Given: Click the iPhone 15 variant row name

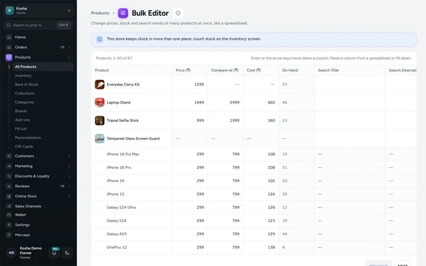Looking at the screenshot, I should [115, 194].
